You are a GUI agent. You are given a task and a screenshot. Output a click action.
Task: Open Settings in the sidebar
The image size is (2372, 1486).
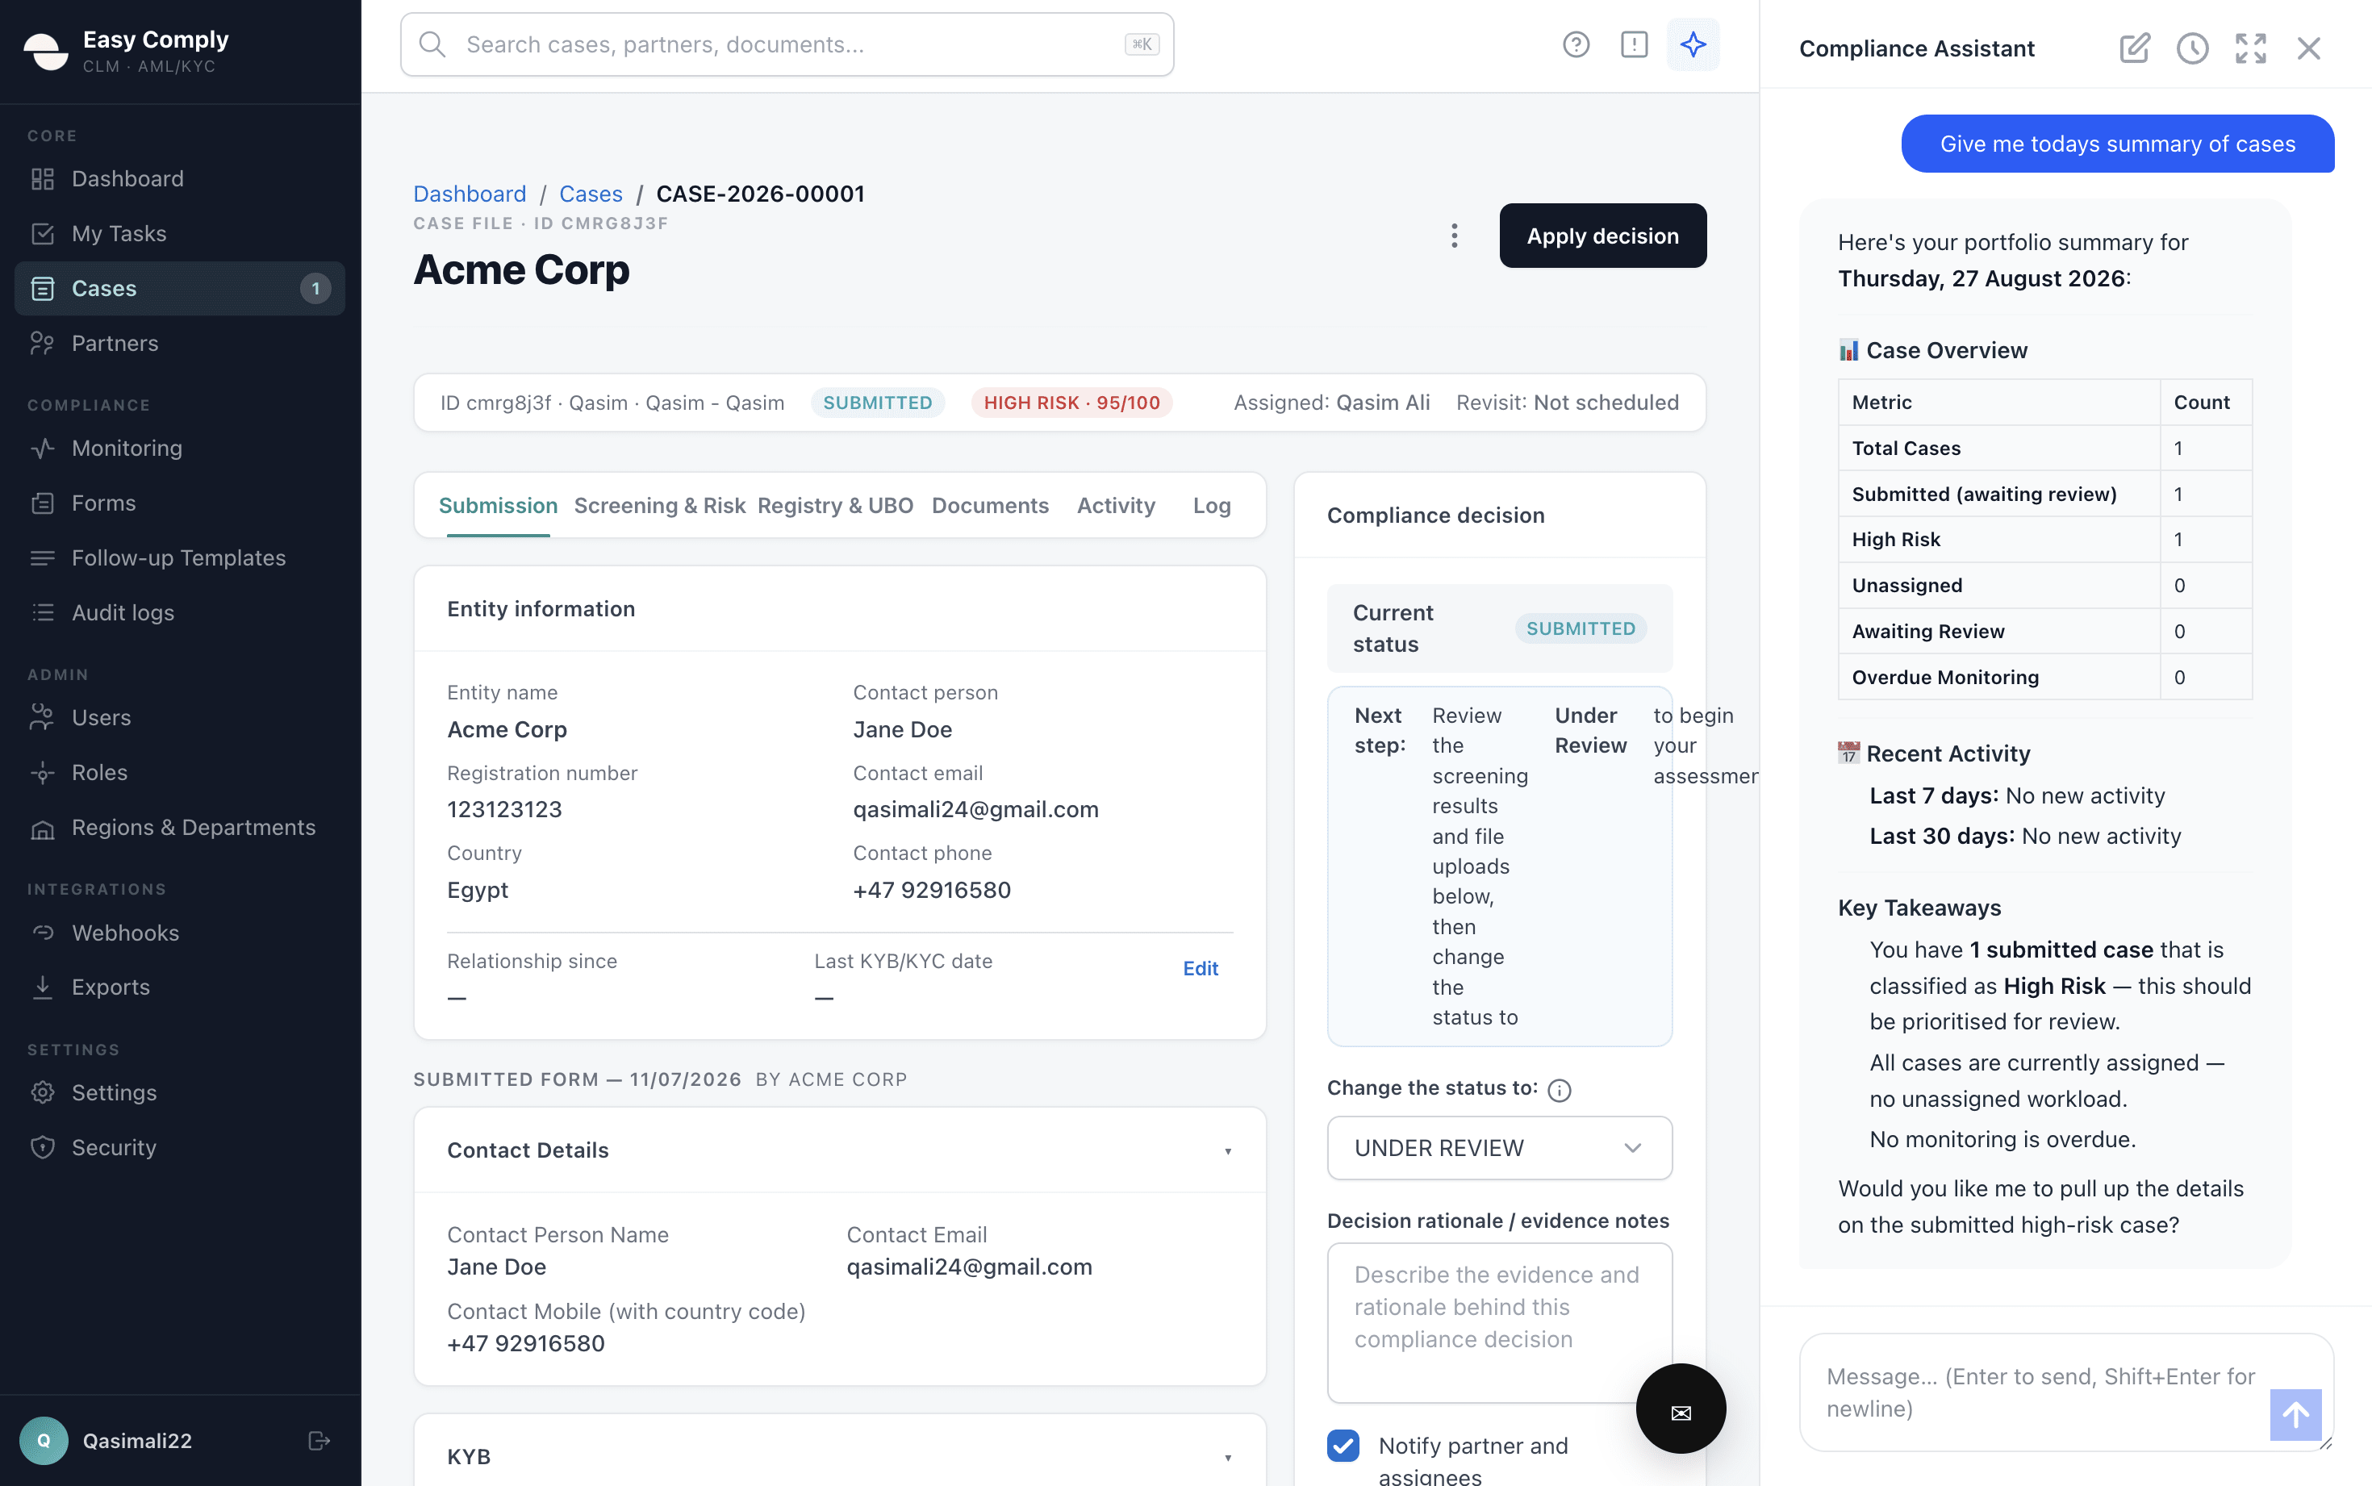pos(180,1092)
